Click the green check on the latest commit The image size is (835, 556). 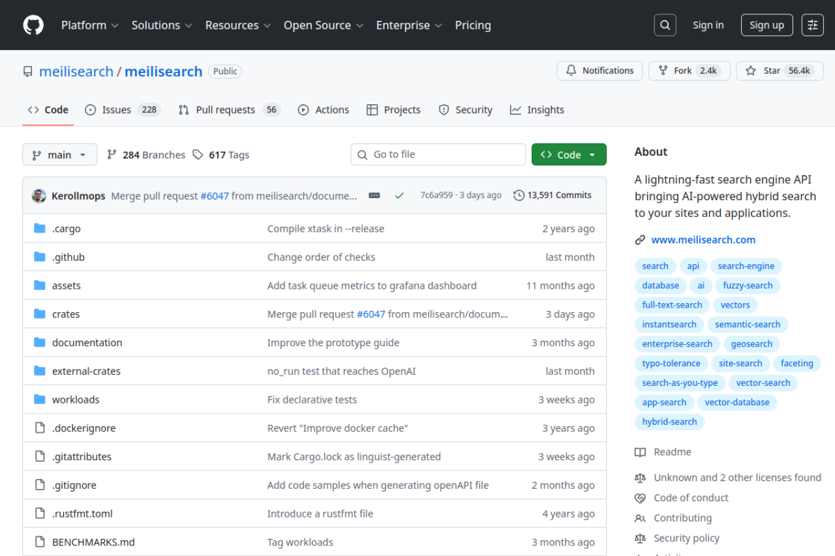pyautogui.click(x=399, y=195)
